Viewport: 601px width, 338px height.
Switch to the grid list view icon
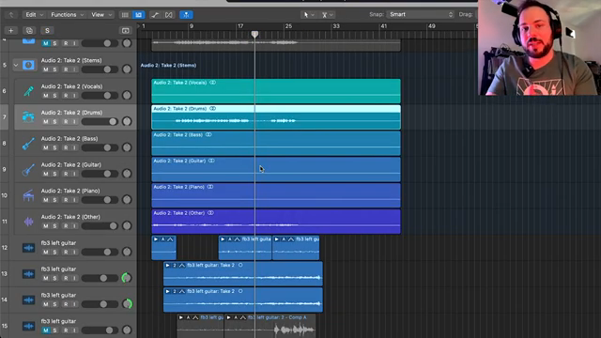125,15
